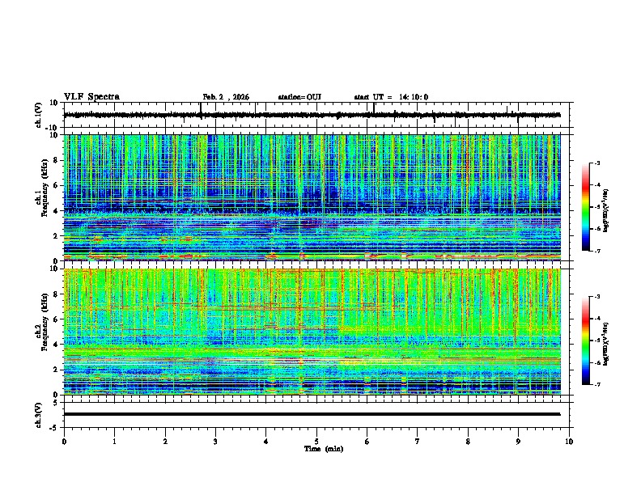Screen dimensions: 641x495
Task: Click the ch.1(V) waveform trace panel
Action: [316, 115]
